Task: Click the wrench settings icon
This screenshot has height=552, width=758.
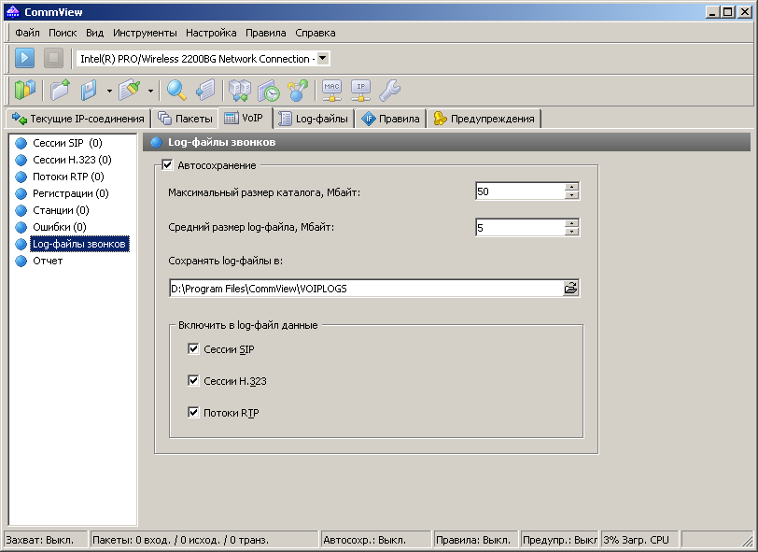Action: pyautogui.click(x=389, y=90)
